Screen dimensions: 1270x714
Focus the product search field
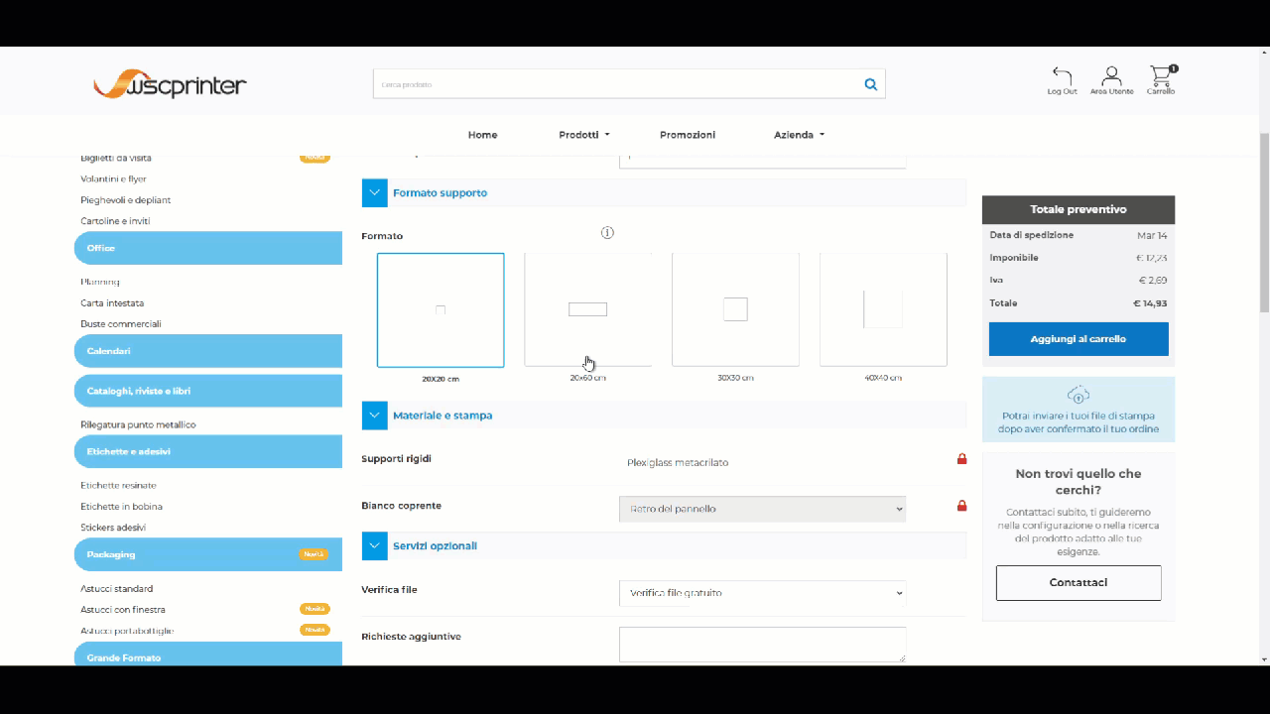pyautogui.click(x=615, y=84)
